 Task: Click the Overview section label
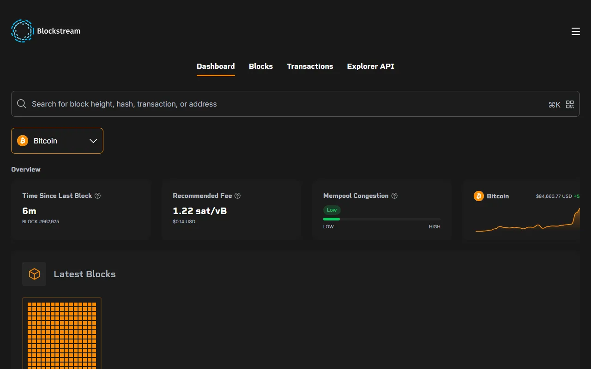point(26,169)
